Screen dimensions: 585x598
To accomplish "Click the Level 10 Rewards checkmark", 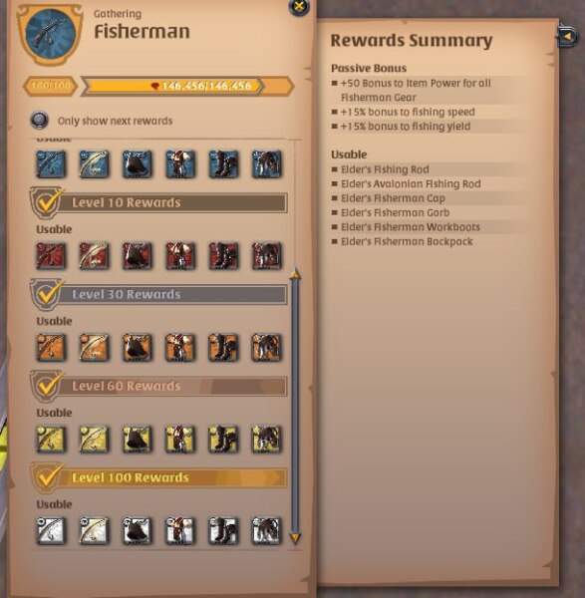I will pos(48,201).
